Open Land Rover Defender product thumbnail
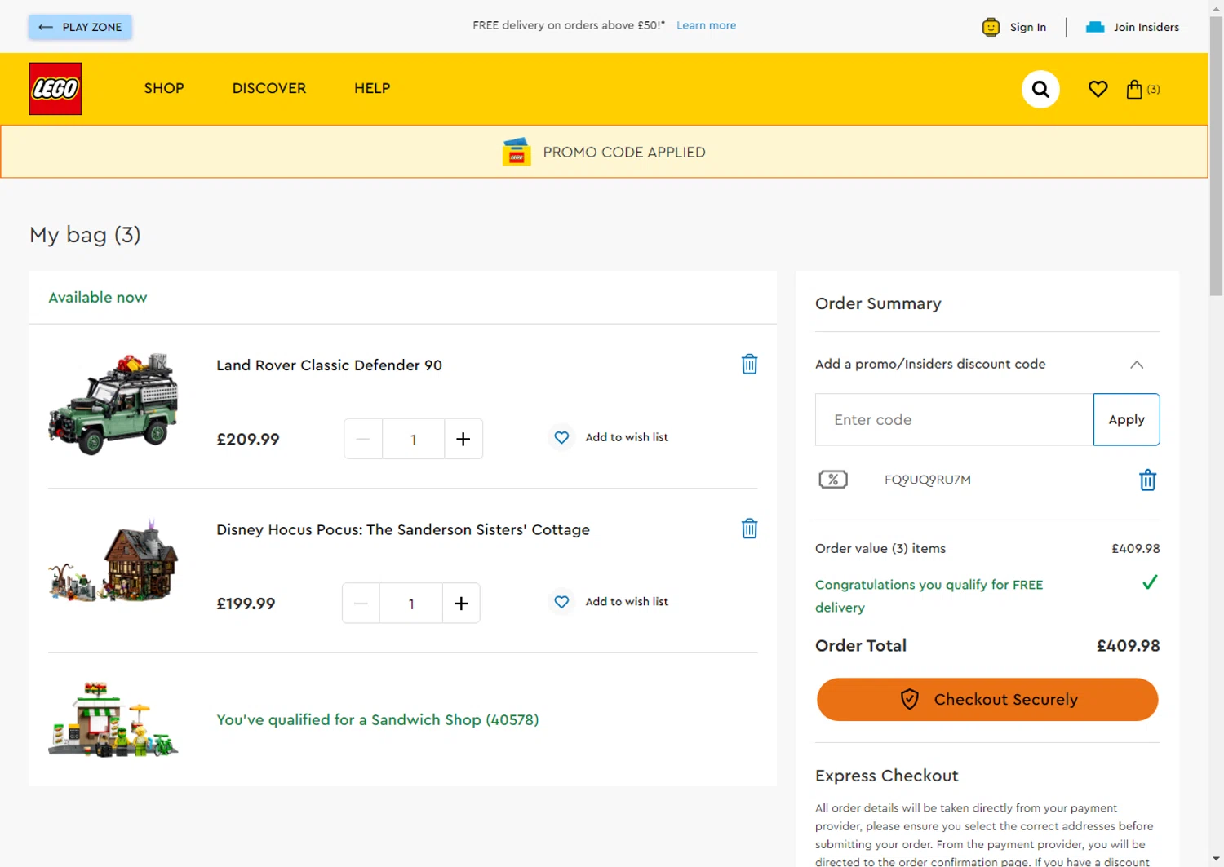The width and height of the screenshot is (1224, 867). point(113,404)
